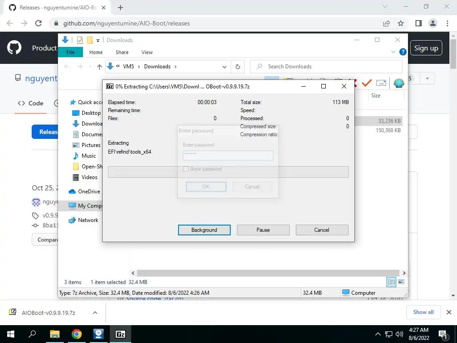This screenshot has height=343, width=457.
Task: Close the GitHub Releases tab
Action: pos(104,8)
